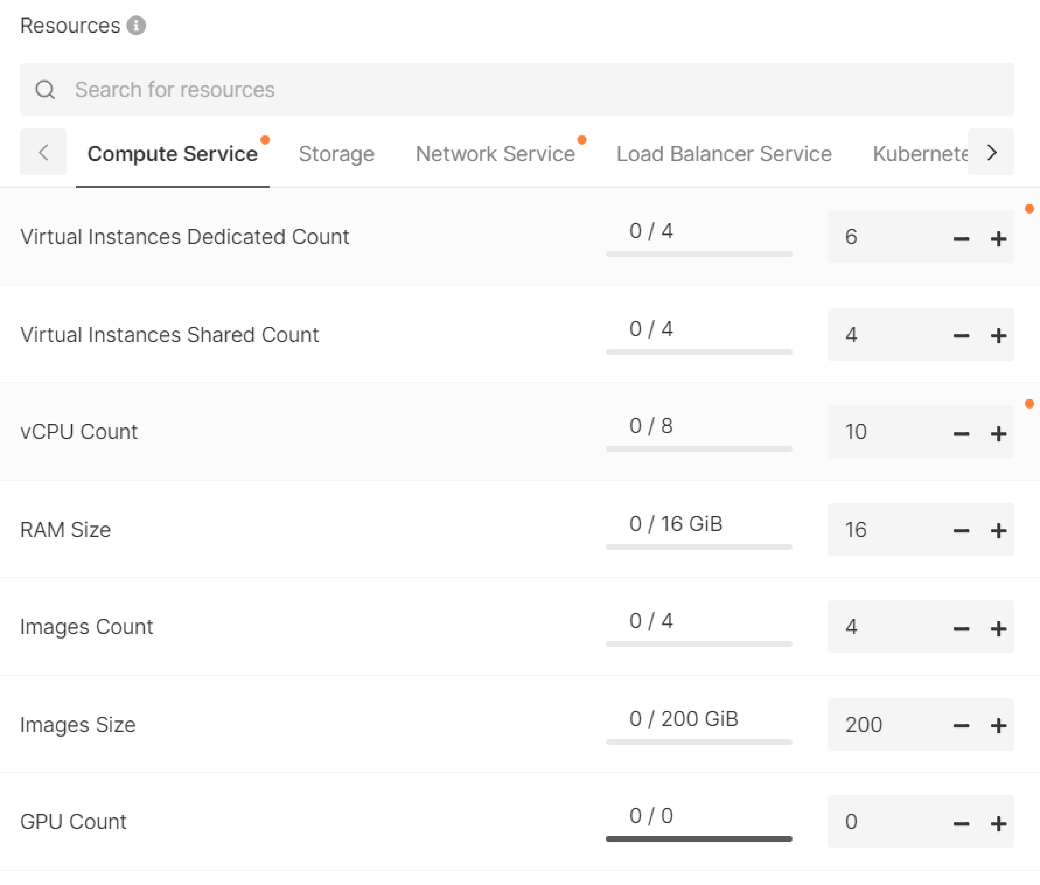Switch to the Storage tab
The image size is (1040, 885).
coord(336,154)
